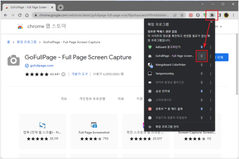This screenshot has width=239, height=159.
Task: Open a new browser tab
Action: coord(60,7)
